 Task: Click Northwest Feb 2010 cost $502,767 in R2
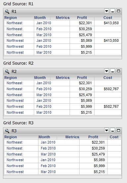click(x=111, y=106)
